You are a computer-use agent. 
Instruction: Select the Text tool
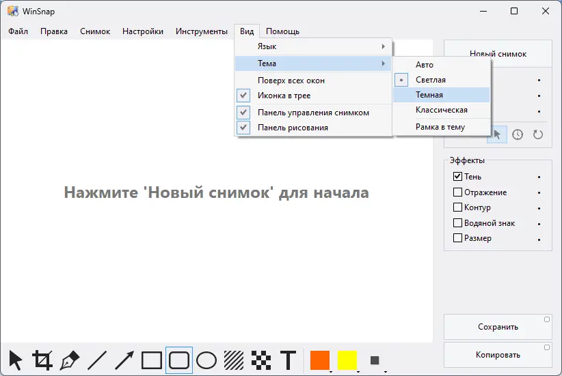point(288,360)
